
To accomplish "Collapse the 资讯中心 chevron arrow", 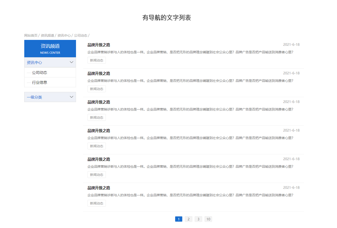I will pos(71,62).
